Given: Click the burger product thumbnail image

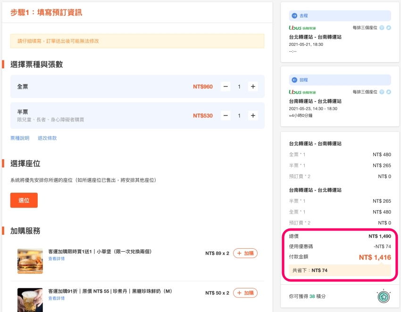Looking at the screenshot, I should click(30, 261).
